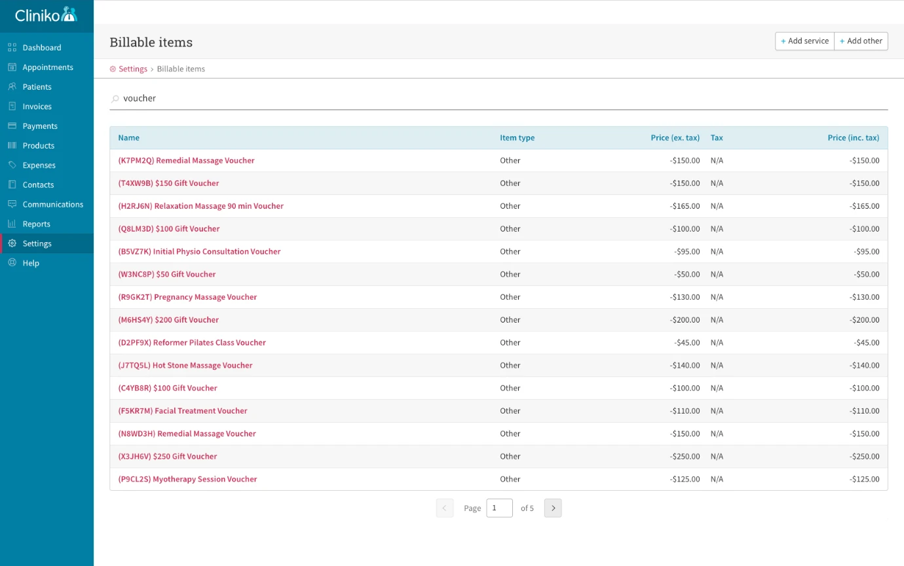This screenshot has height=566, width=904.
Task: Click the voucher search field
Action: click(x=499, y=98)
